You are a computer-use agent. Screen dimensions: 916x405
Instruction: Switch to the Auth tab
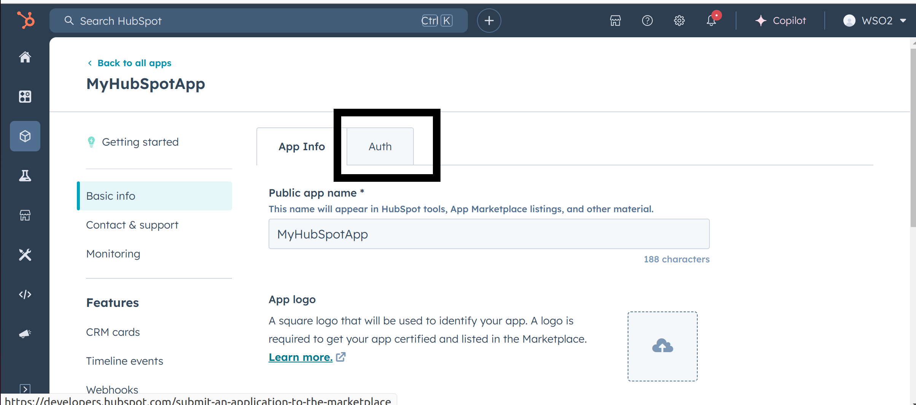pyautogui.click(x=380, y=146)
